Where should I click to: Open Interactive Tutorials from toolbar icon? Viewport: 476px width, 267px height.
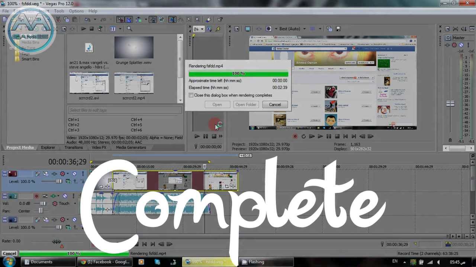209,19
